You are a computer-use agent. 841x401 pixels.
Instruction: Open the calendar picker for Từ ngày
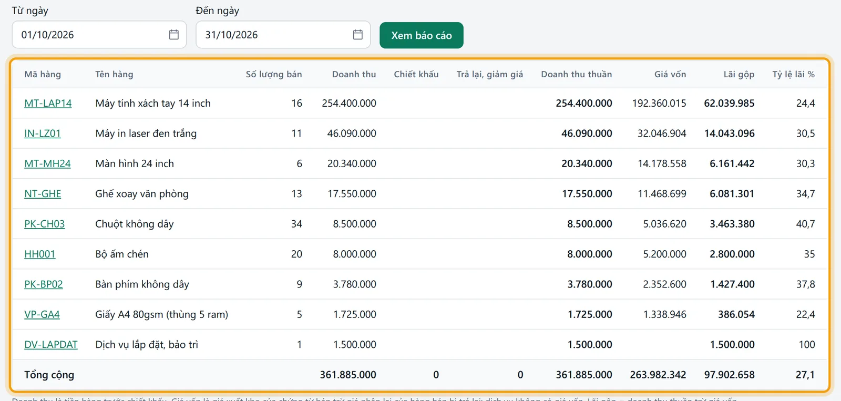174,35
